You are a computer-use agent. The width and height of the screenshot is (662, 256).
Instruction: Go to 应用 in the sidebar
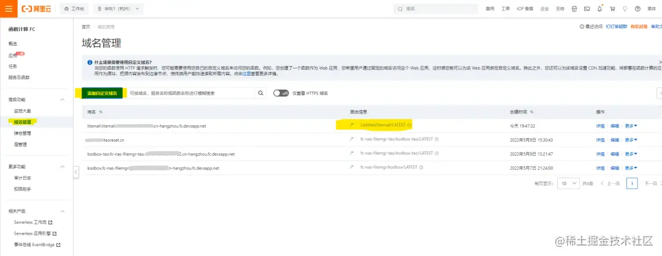13,55
